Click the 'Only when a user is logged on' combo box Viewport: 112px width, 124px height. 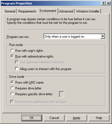(x=74, y=37)
